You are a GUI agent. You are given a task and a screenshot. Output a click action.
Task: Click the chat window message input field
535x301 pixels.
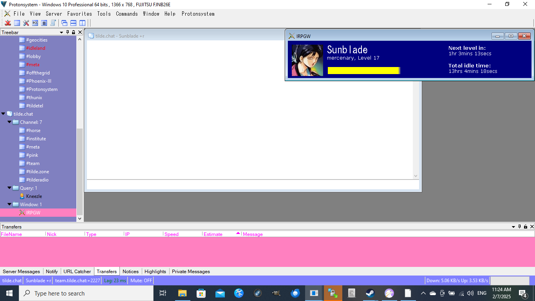tap(253, 185)
